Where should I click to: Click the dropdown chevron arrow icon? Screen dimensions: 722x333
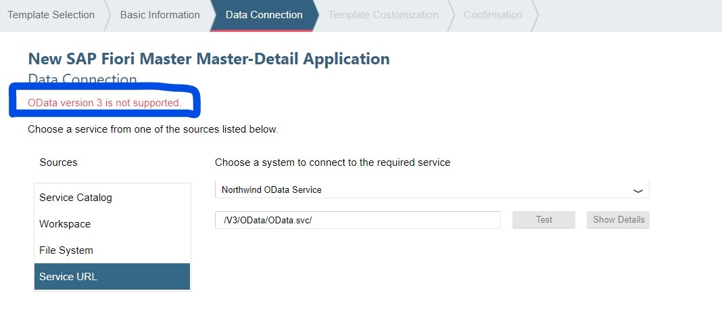[x=637, y=190]
